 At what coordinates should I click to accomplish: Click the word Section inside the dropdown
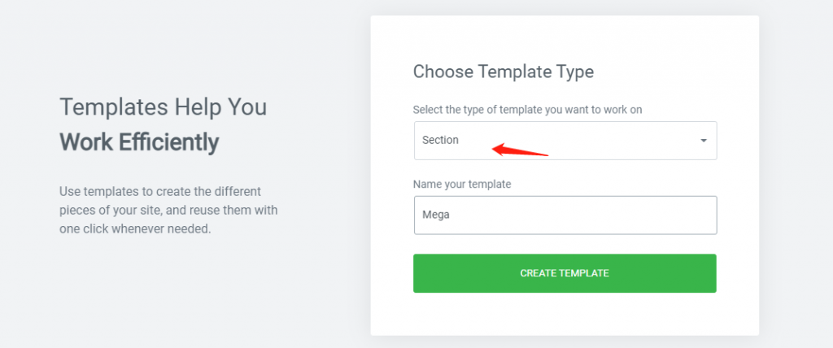point(440,141)
